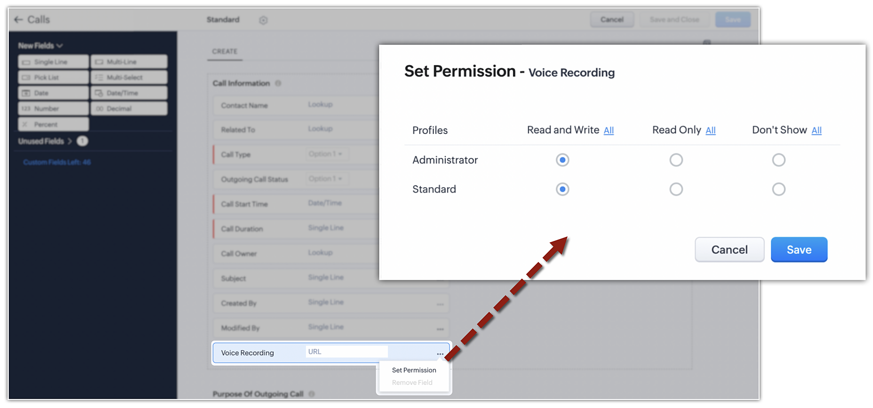Click the Voice Recording URL input field
The width and height of the screenshot is (873, 408).
coord(347,352)
